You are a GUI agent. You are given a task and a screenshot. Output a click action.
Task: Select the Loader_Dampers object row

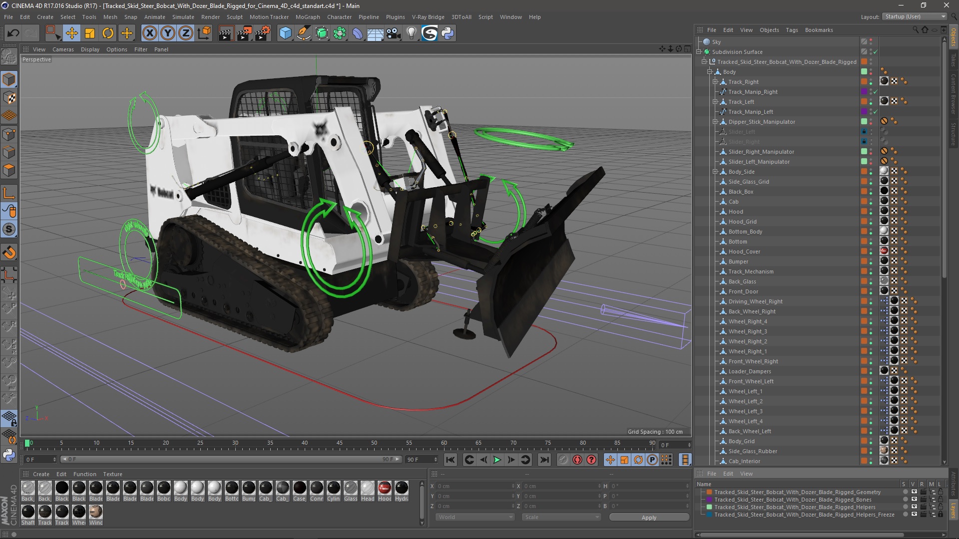click(749, 371)
